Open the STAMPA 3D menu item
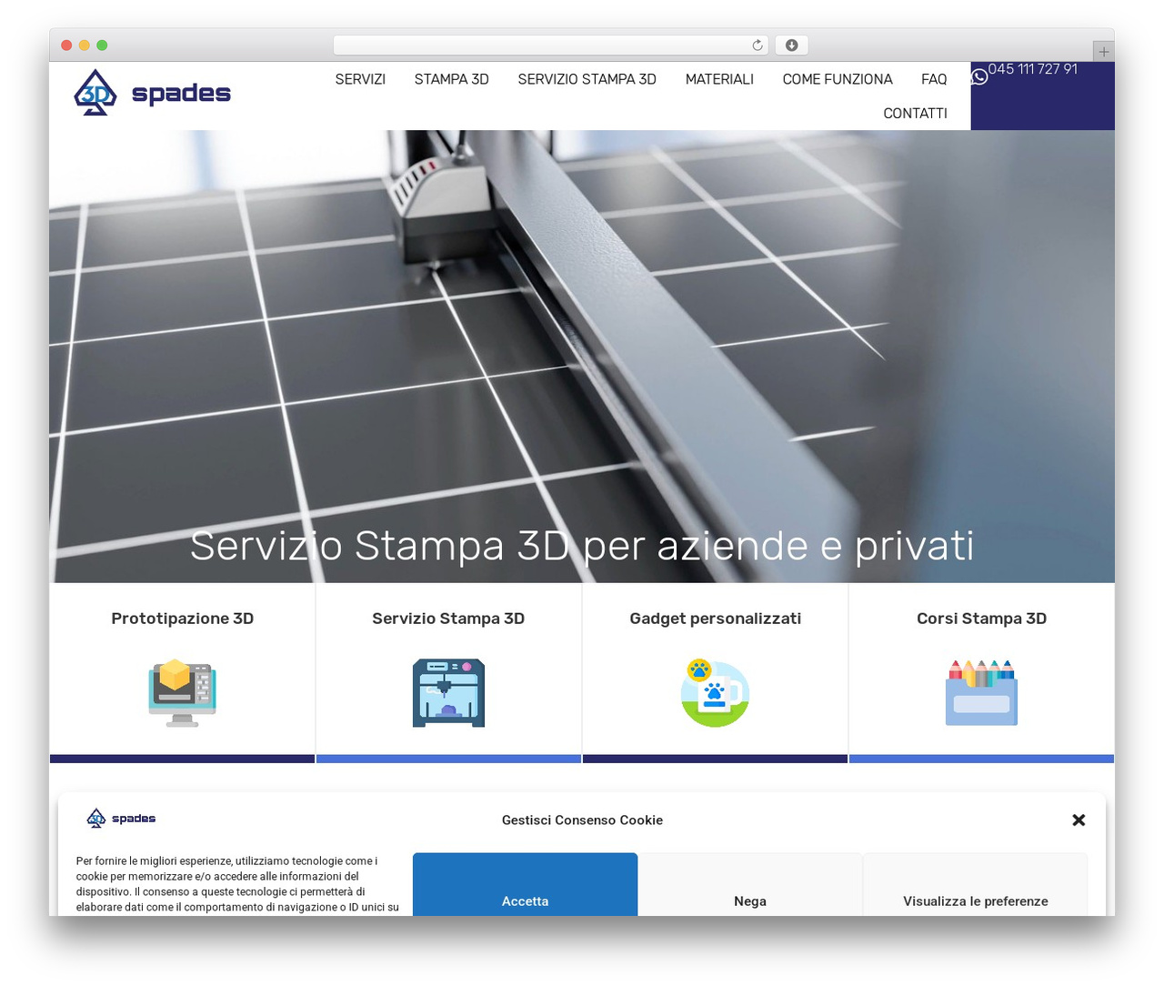This screenshot has width=1164, height=986. 452,79
